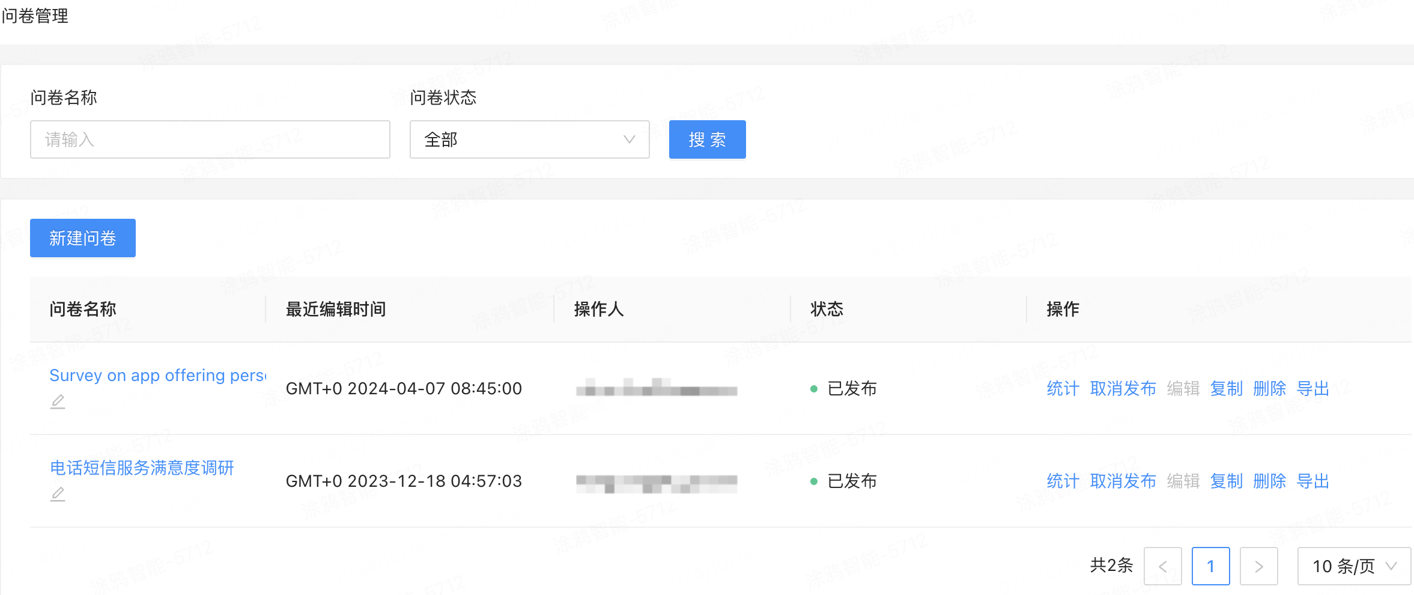Click 导出 for Survey on app offering row

pyautogui.click(x=1312, y=389)
